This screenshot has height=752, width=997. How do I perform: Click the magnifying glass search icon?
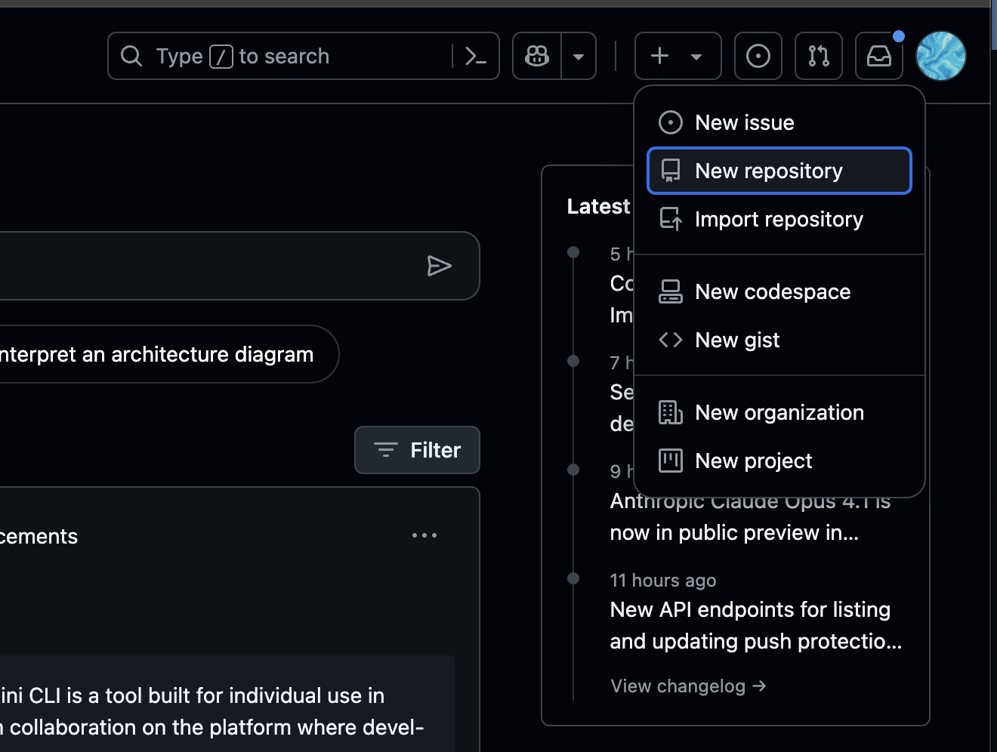point(131,56)
